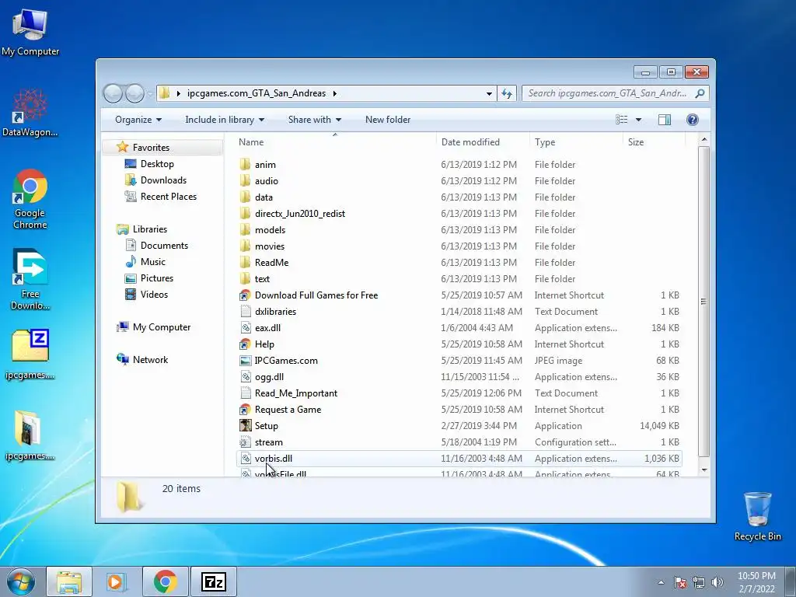Open the Share with dropdown
The image size is (796, 597).
314,119
